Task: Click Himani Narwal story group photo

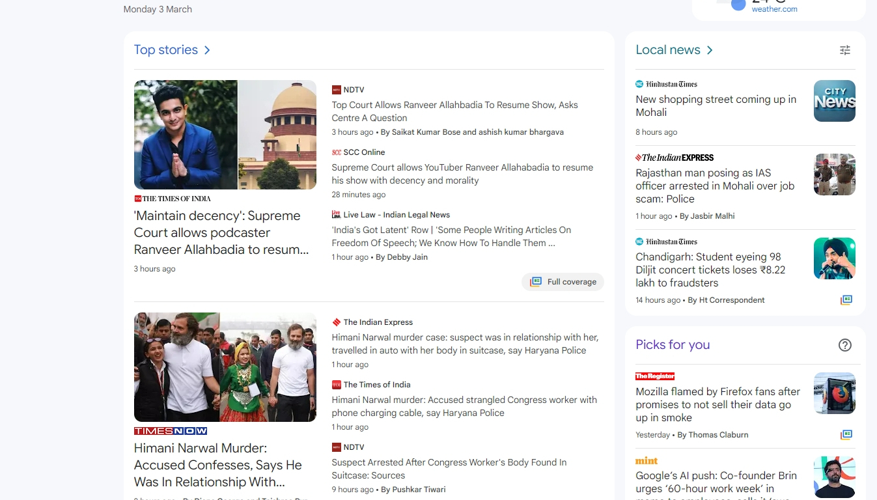Action: 225,367
